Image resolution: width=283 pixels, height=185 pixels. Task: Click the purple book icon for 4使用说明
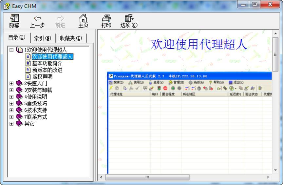(19, 97)
